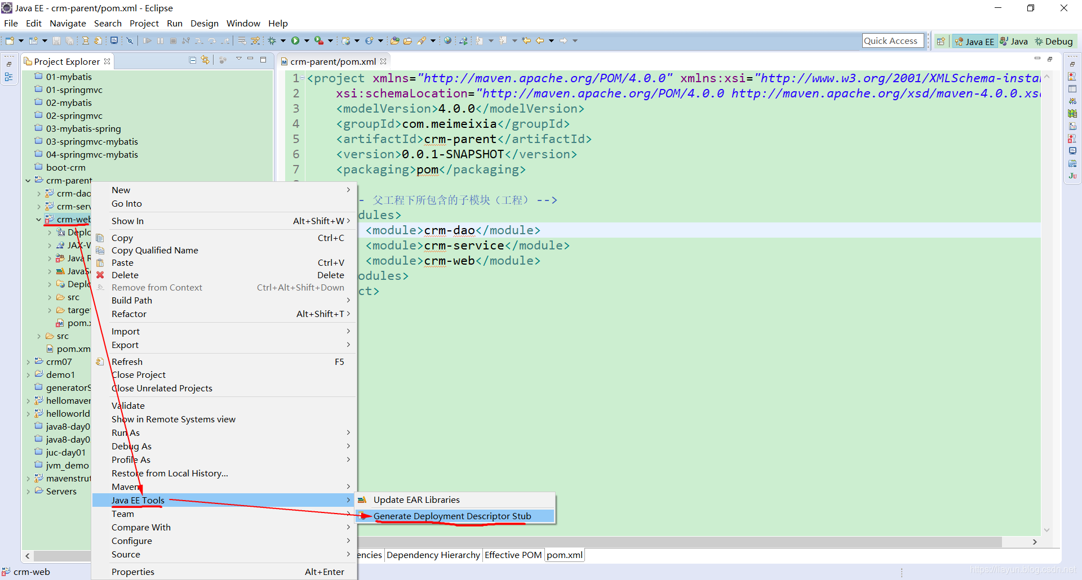1082x580 pixels.
Task: Expand the Servers project node
Action: (28, 492)
